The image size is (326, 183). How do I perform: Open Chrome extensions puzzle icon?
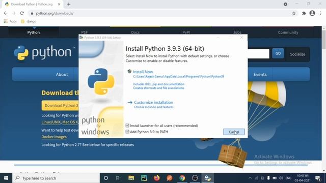point(304,13)
